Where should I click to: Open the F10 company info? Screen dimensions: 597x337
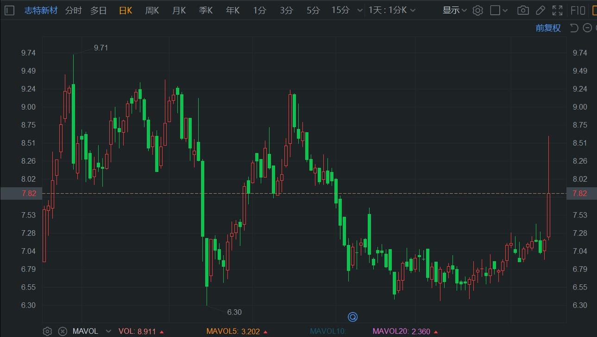[x=578, y=10]
